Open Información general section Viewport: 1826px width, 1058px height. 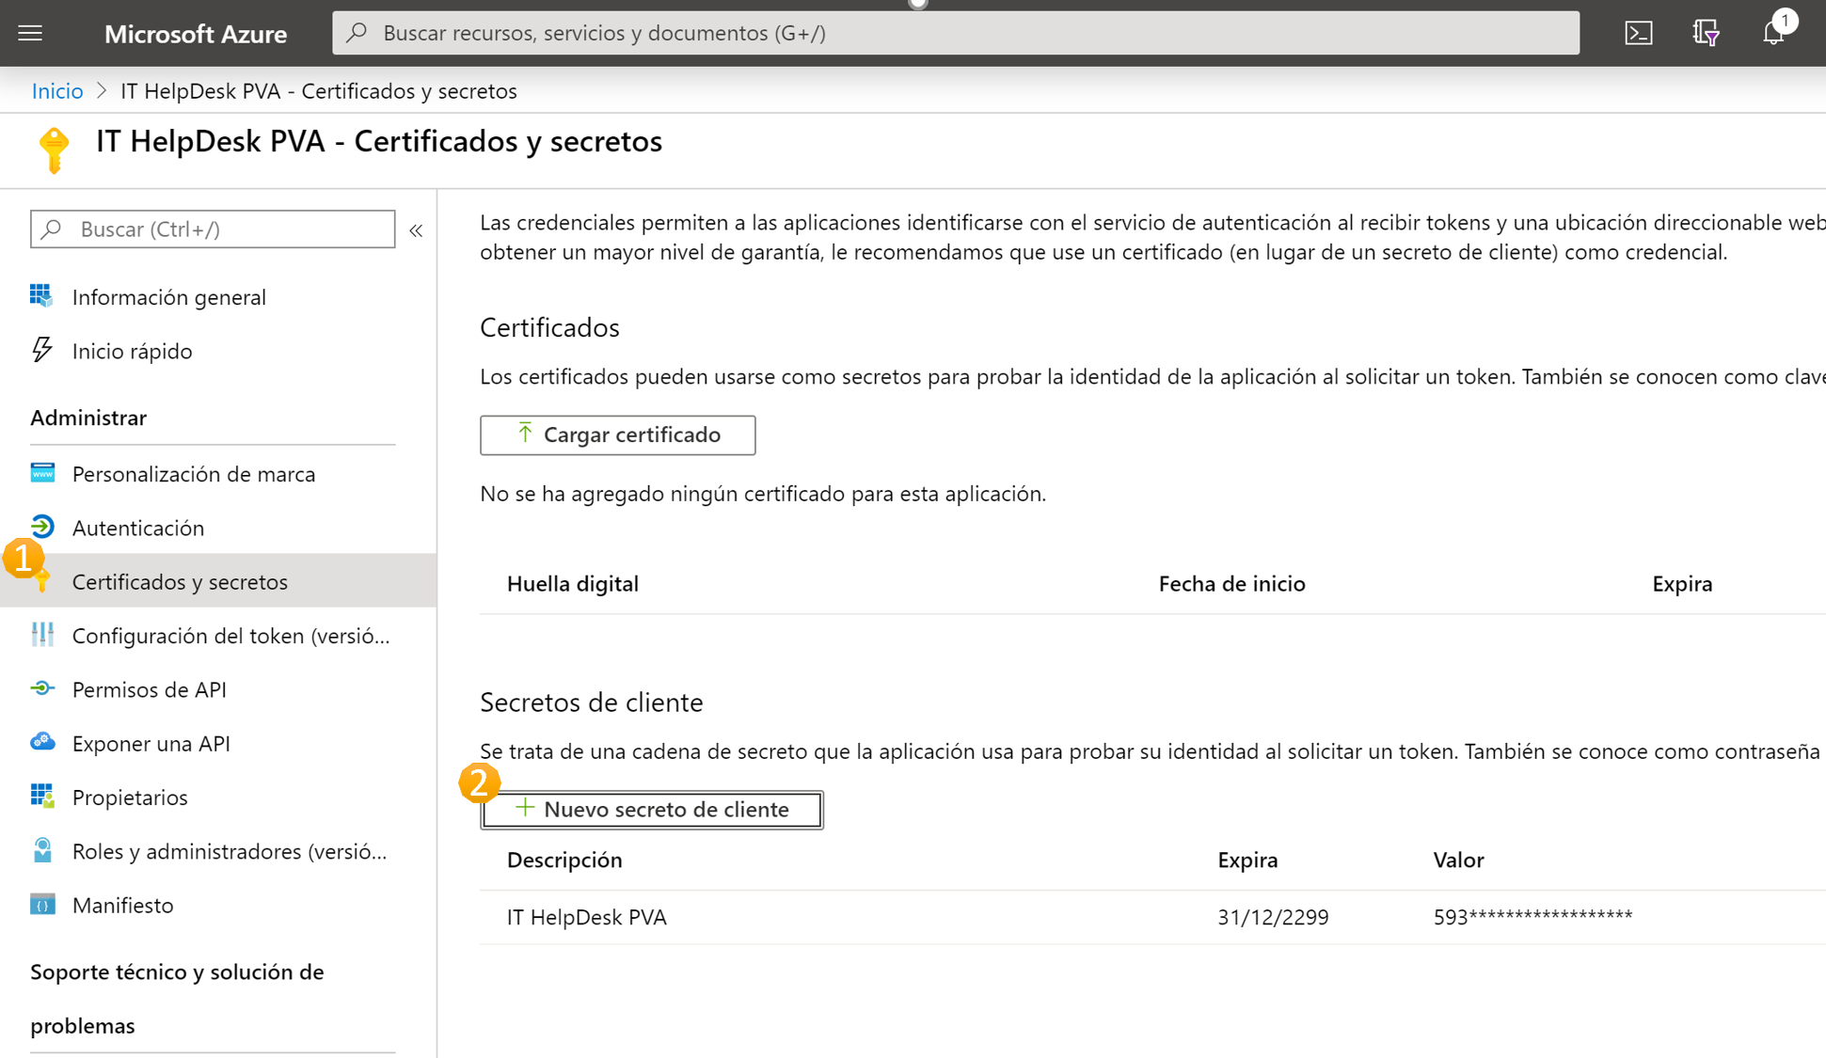click(x=168, y=296)
